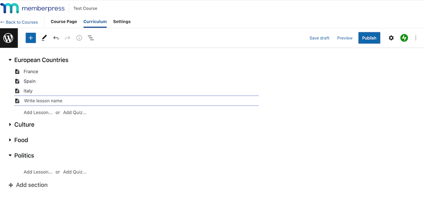424x204 pixels.
Task: Open the Settings tab
Action: click(x=122, y=22)
